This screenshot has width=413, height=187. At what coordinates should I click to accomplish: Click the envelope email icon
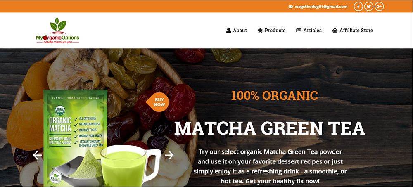tap(290, 7)
